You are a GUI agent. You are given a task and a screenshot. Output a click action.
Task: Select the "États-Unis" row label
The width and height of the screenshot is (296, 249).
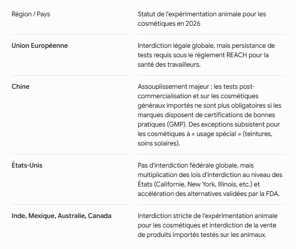[x=27, y=165]
